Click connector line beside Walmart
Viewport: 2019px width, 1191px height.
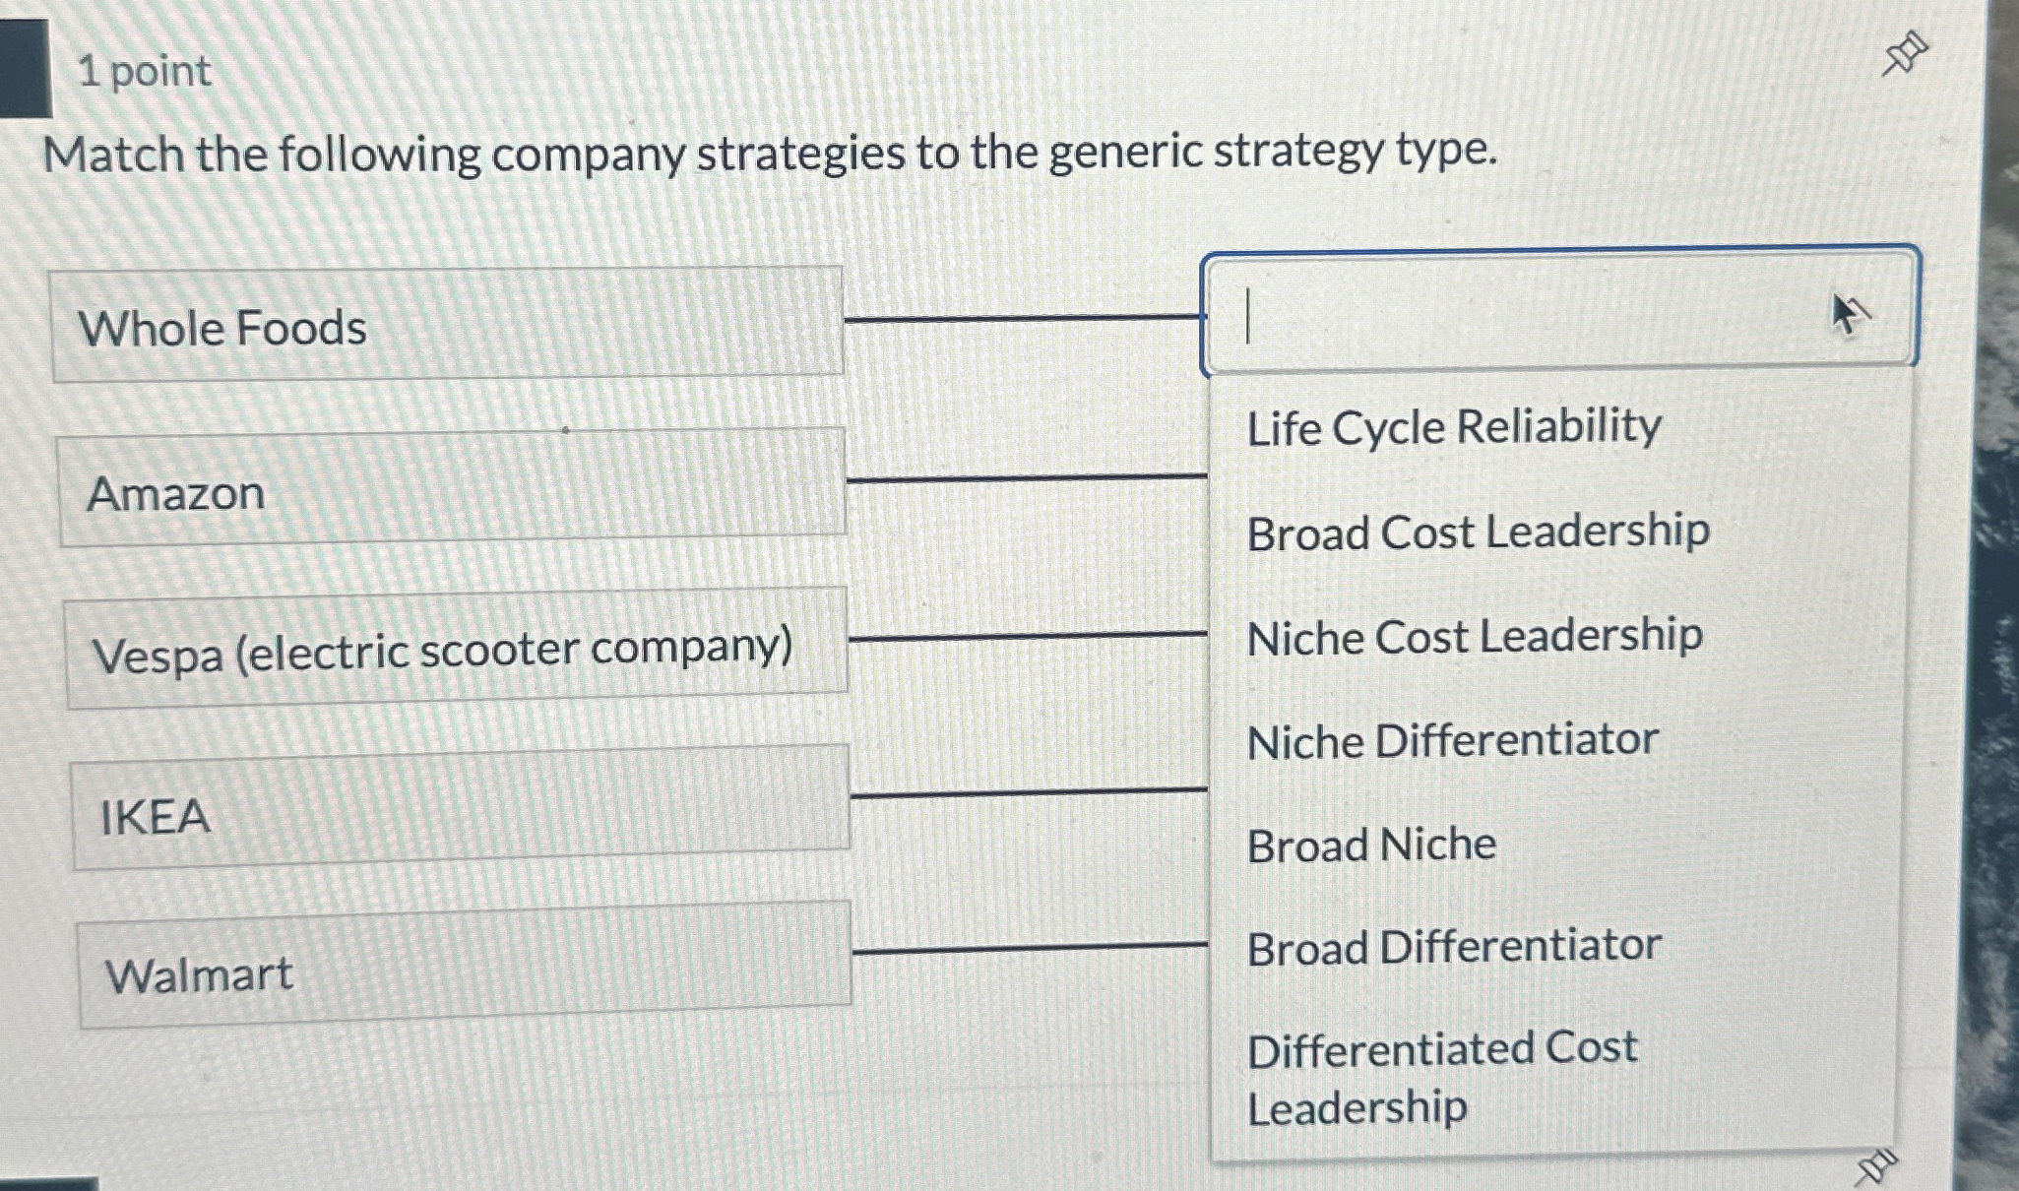click(1030, 949)
